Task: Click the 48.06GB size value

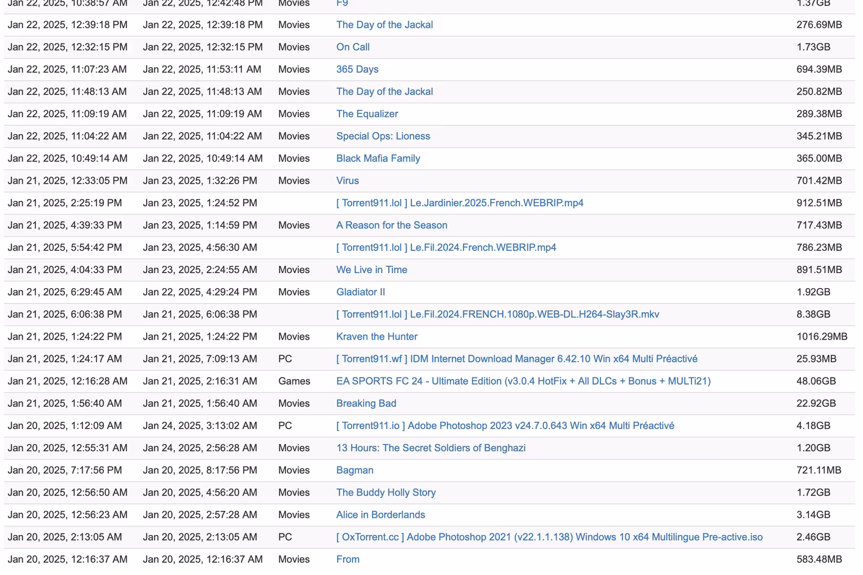Action: tap(816, 381)
